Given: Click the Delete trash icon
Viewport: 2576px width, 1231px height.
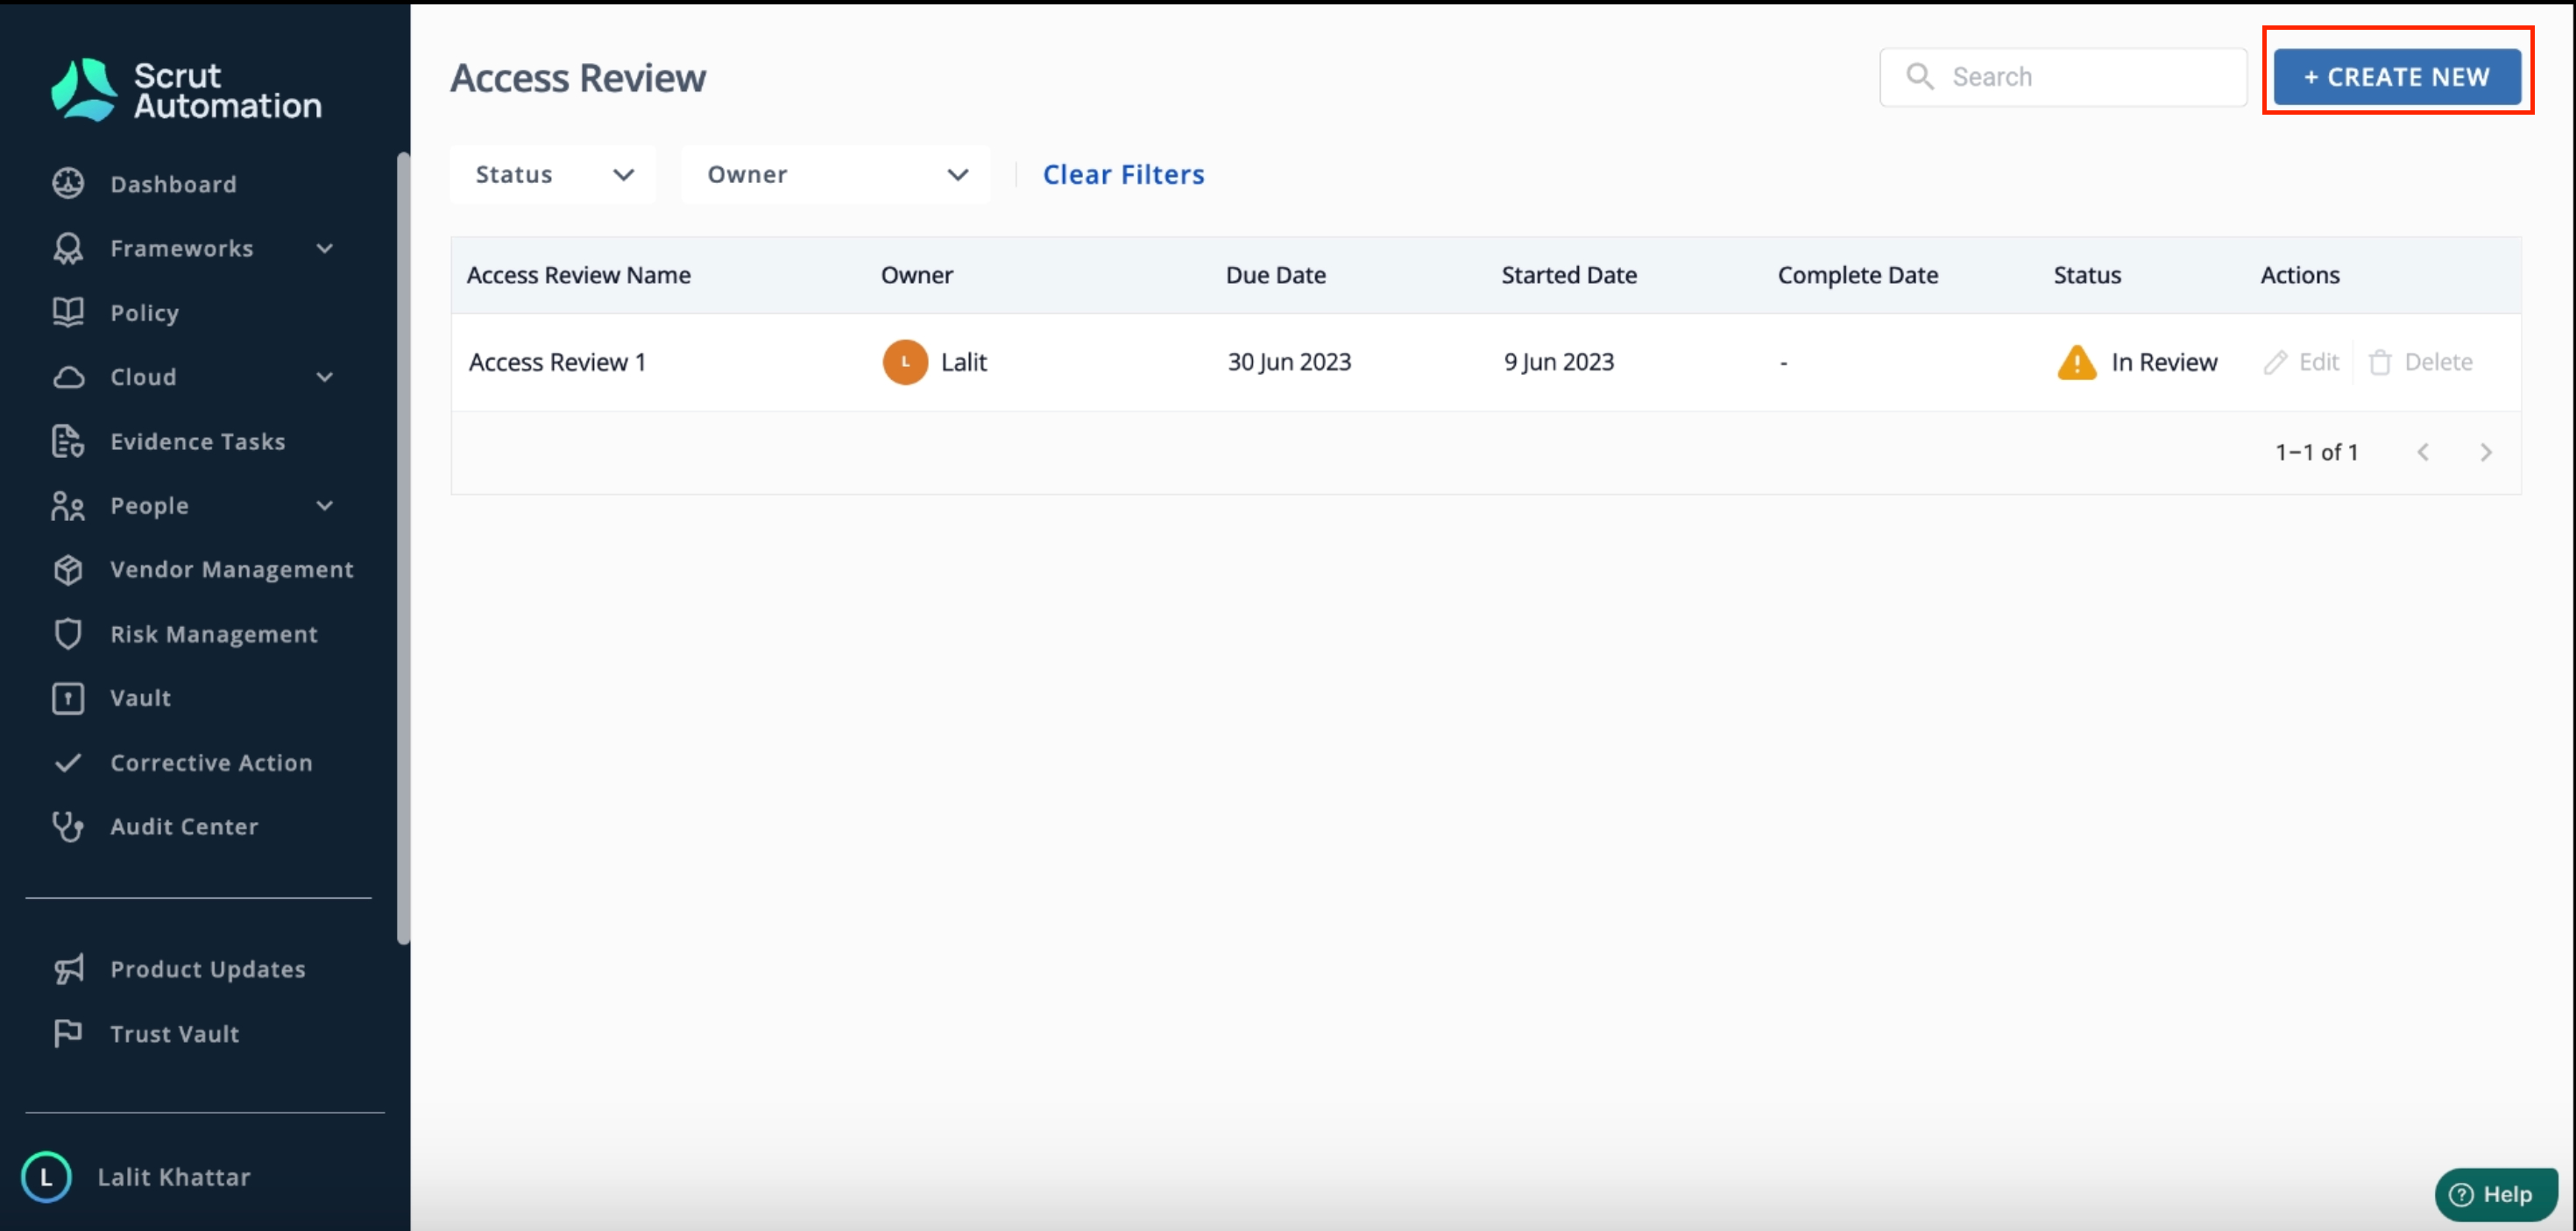Looking at the screenshot, I should (x=2380, y=362).
